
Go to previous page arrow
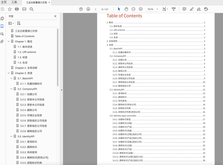pos(81,9)
